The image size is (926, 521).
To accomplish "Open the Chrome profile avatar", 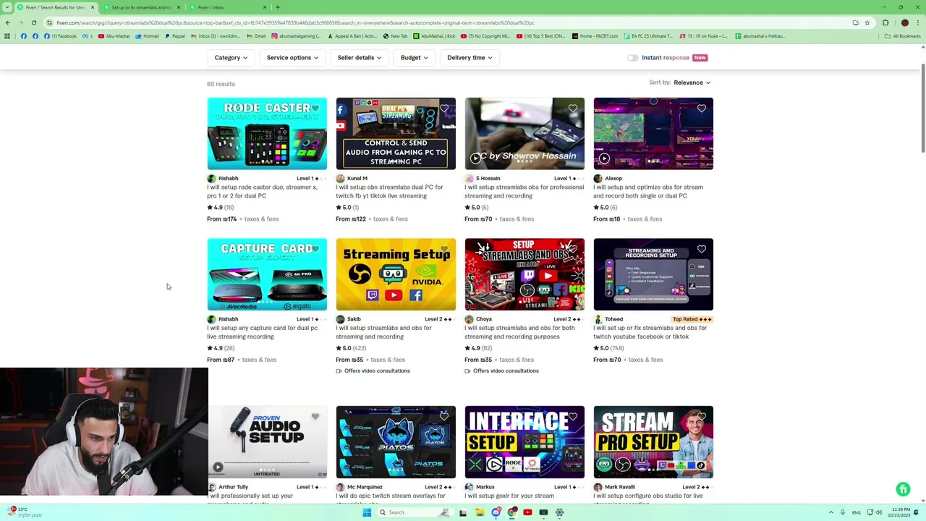I will (905, 22).
